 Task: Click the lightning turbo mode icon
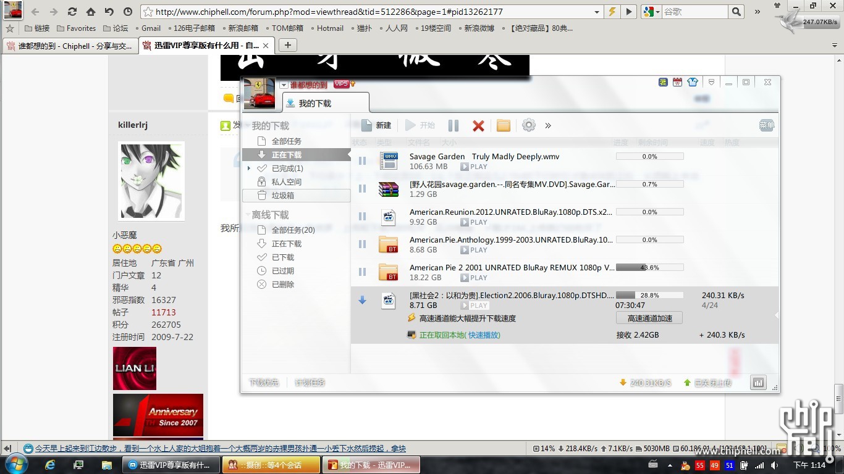tap(612, 12)
